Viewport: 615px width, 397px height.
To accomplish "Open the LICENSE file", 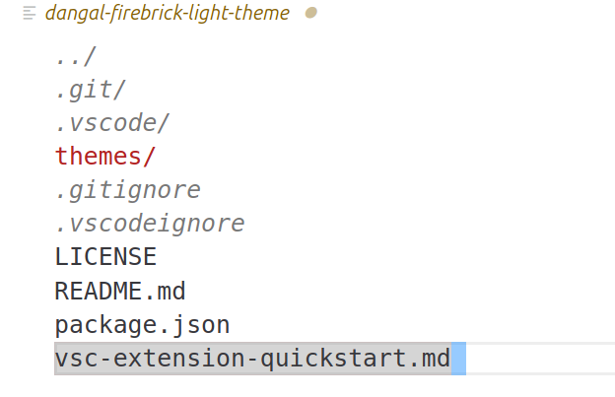I will click(105, 257).
